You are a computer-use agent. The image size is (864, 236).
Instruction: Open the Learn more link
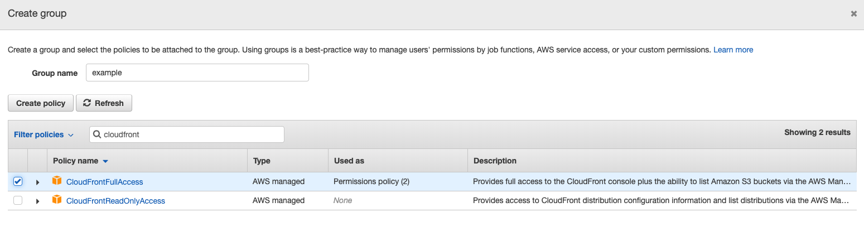pos(733,50)
